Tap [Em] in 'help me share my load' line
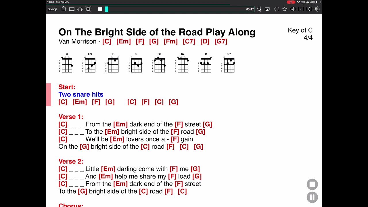The height and width of the screenshot is (207, 368). coord(106,177)
